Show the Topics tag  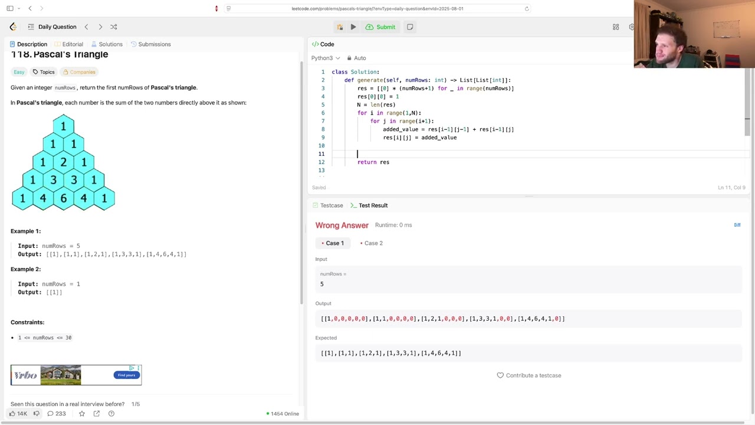[44, 72]
